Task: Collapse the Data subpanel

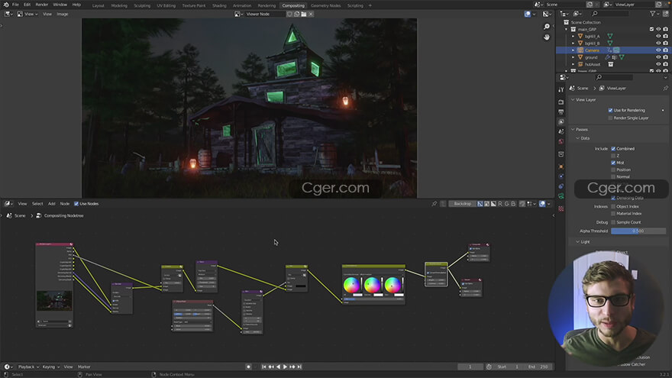Action: 578,138
